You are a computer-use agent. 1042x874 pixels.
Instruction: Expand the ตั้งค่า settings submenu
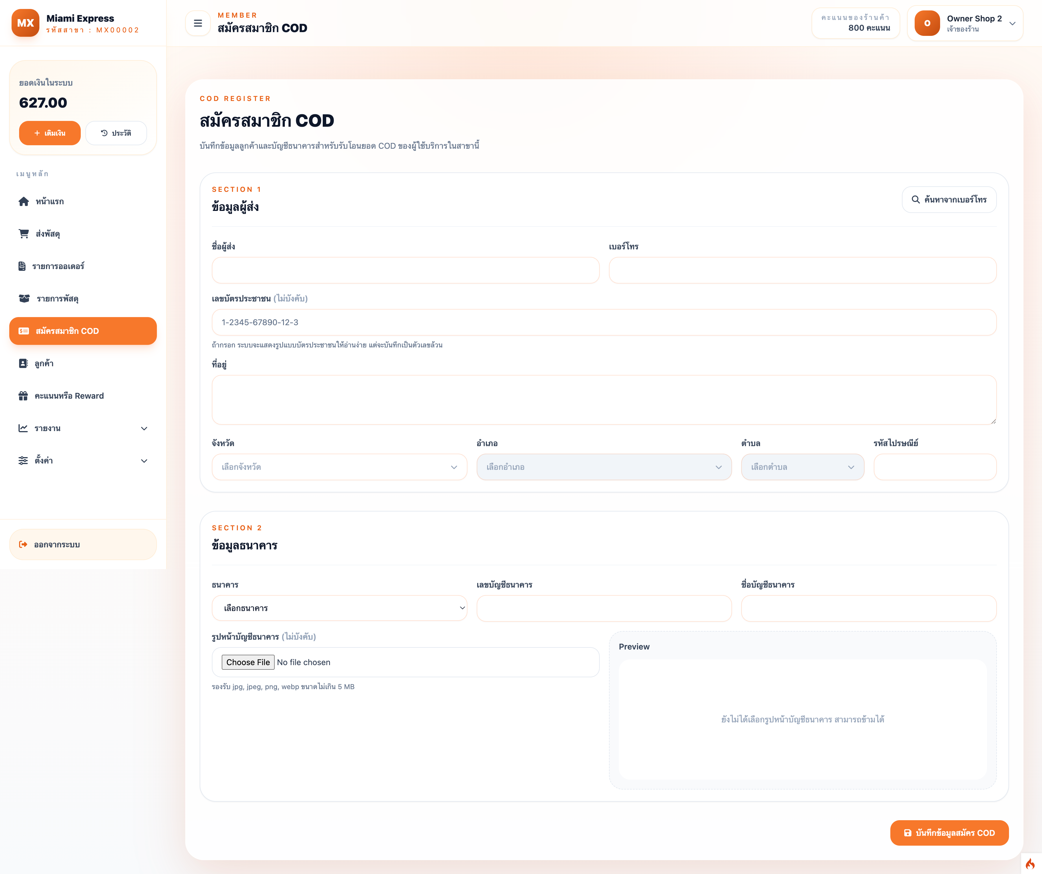(82, 460)
